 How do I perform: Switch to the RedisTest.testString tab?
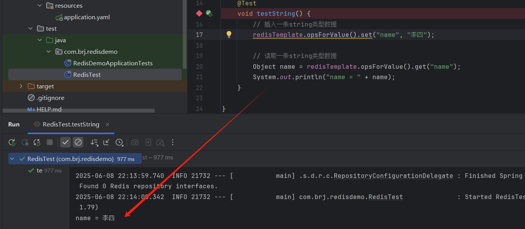[x=71, y=124]
